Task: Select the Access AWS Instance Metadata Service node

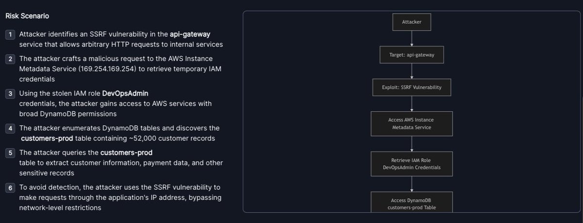Action: click(412, 123)
